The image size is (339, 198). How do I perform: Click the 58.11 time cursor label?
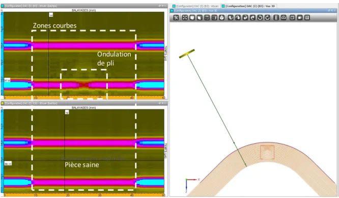[x=8, y=163]
